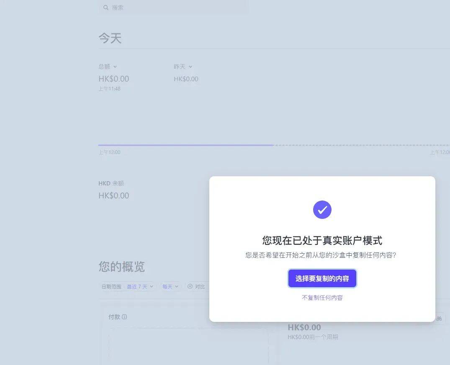Click the dialog sandbox copy question text

click(x=321, y=255)
